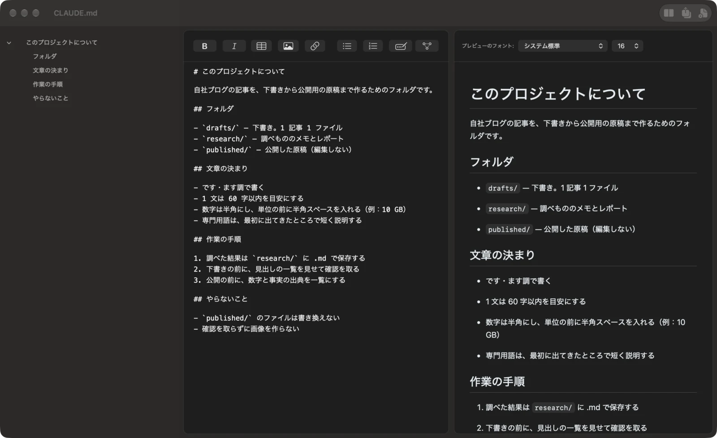Collapse the このプロジェクトについて outline chevron
This screenshot has height=438, width=717.
click(9, 43)
